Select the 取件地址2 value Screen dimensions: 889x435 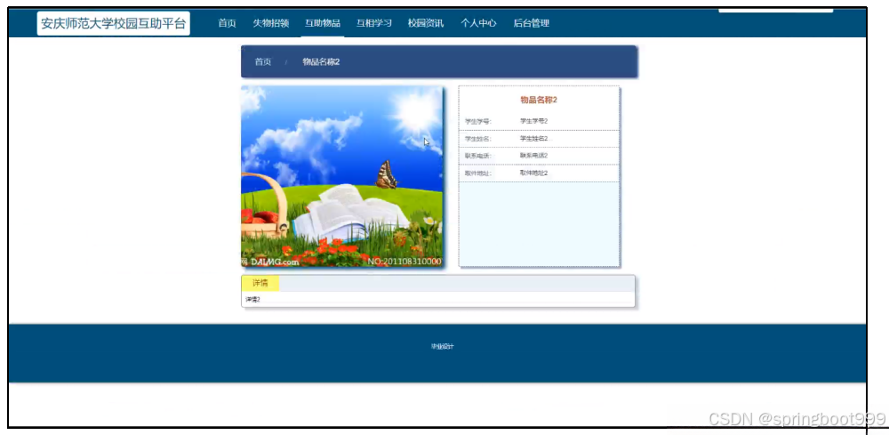(533, 173)
